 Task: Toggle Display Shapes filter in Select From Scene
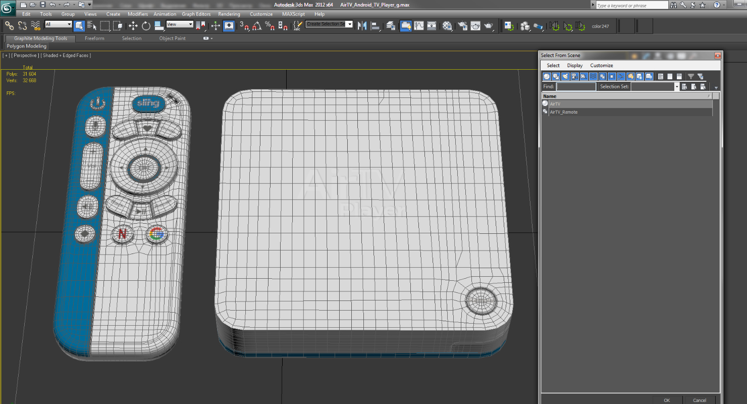pos(556,76)
